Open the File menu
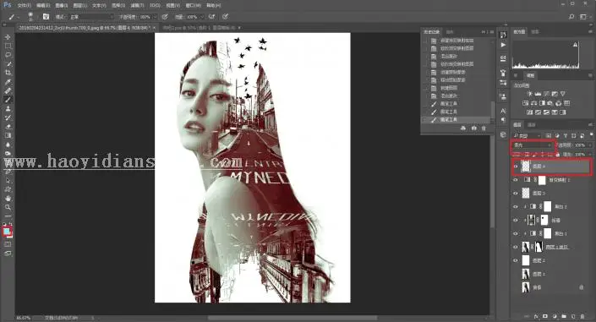 point(24,5)
